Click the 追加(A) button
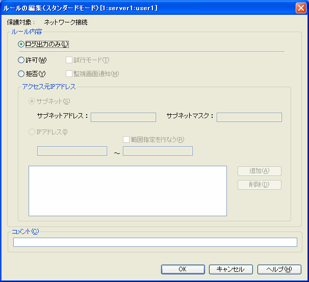 pyautogui.click(x=260, y=171)
